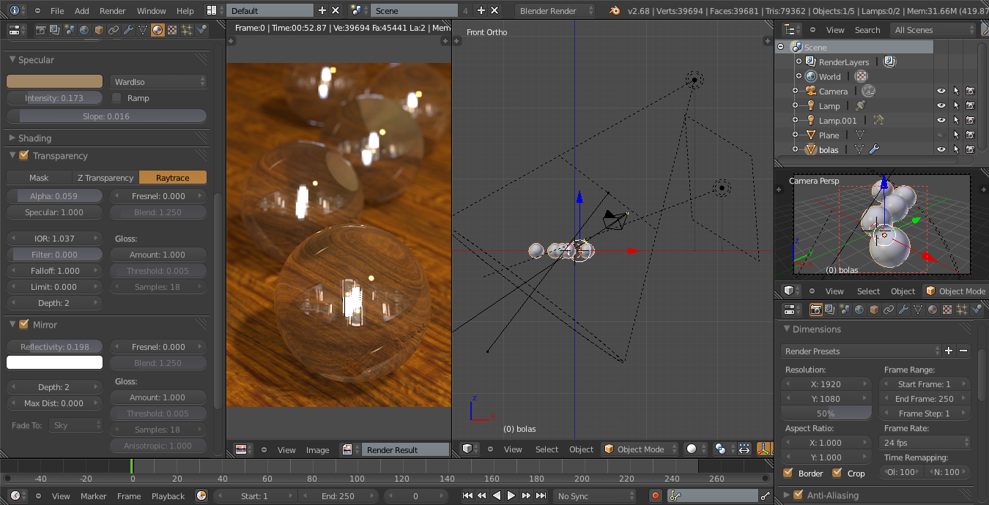Hide the Camera in outliner viewport
The height and width of the screenshot is (505, 989).
pyautogui.click(x=941, y=91)
